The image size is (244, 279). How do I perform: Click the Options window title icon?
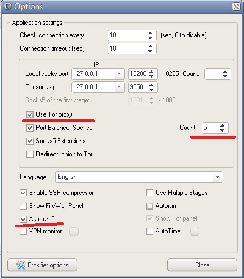pos(8,6)
